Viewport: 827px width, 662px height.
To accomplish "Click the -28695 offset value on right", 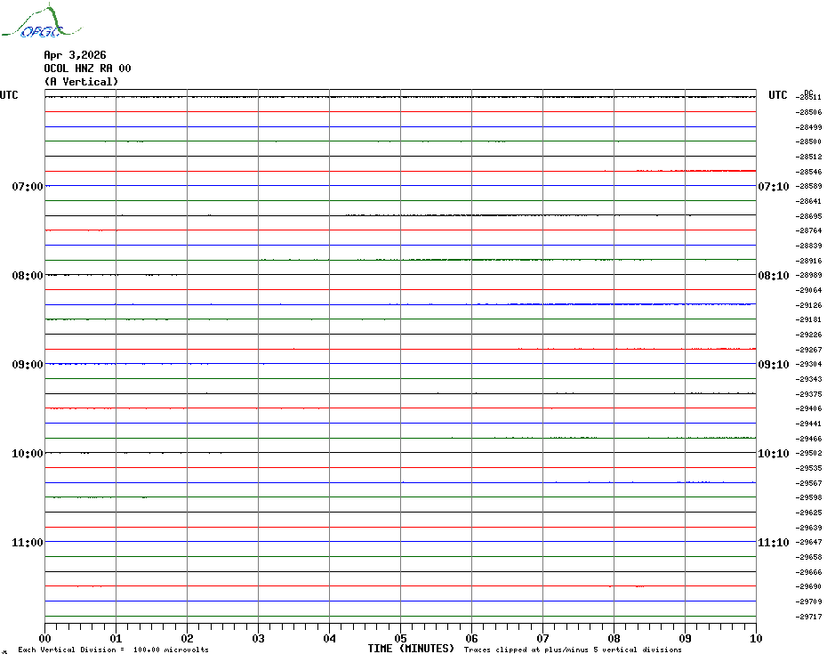I will [x=810, y=216].
